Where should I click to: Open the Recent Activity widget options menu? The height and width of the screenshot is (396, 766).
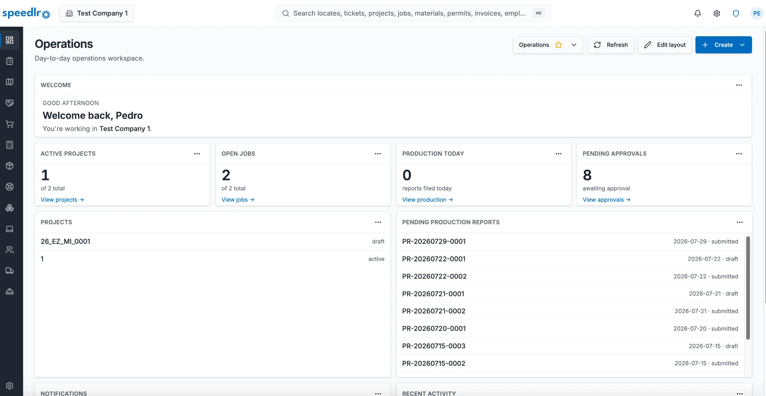[x=739, y=393]
